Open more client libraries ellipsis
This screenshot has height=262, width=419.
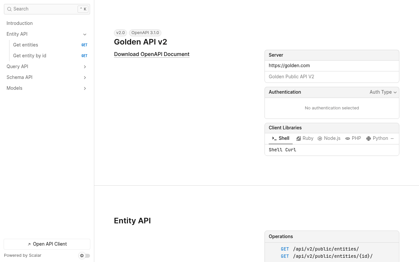pos(392,139)
